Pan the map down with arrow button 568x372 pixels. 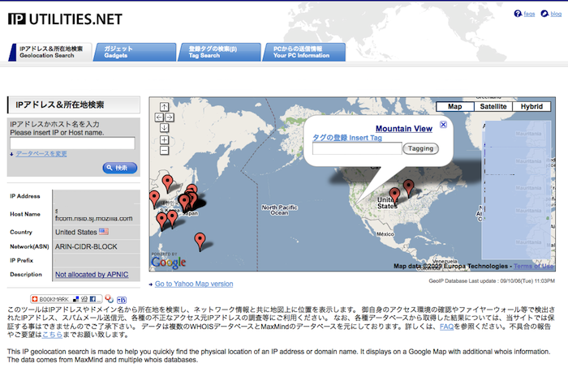click(x=164, y=128)
